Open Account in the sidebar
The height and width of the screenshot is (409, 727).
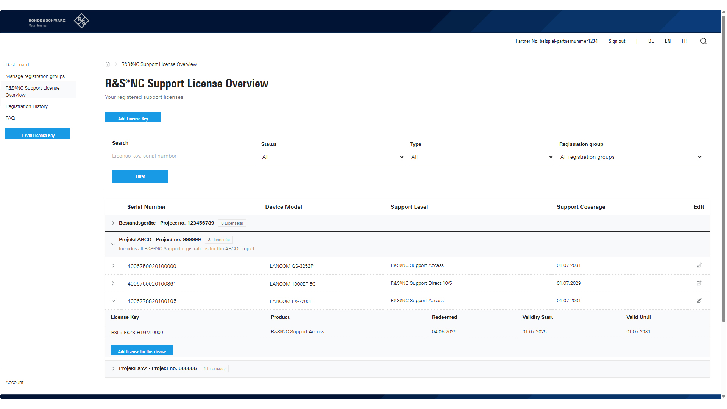coord(14,382)
